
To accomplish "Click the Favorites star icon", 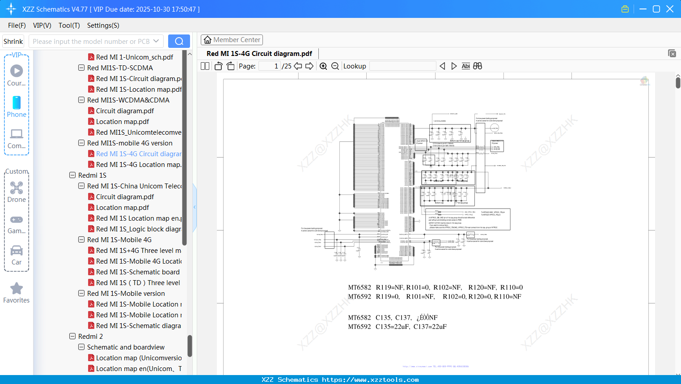I will 17,288.
